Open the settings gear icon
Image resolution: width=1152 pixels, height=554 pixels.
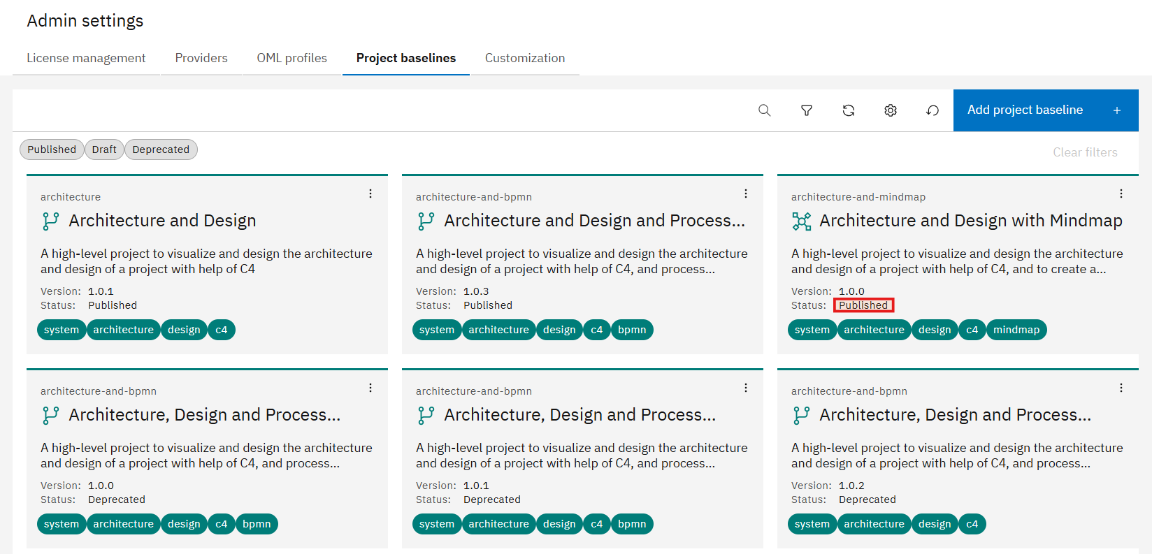pyautogui.click(x=891, y=110)
